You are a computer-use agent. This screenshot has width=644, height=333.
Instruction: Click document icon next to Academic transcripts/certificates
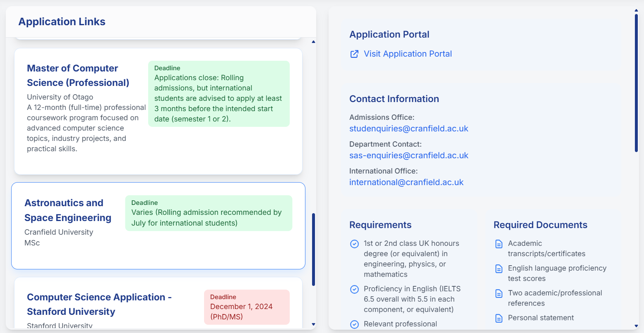pos(499,244)
